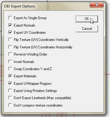Enable Export Using Rotation Settings

click(10, 91)
